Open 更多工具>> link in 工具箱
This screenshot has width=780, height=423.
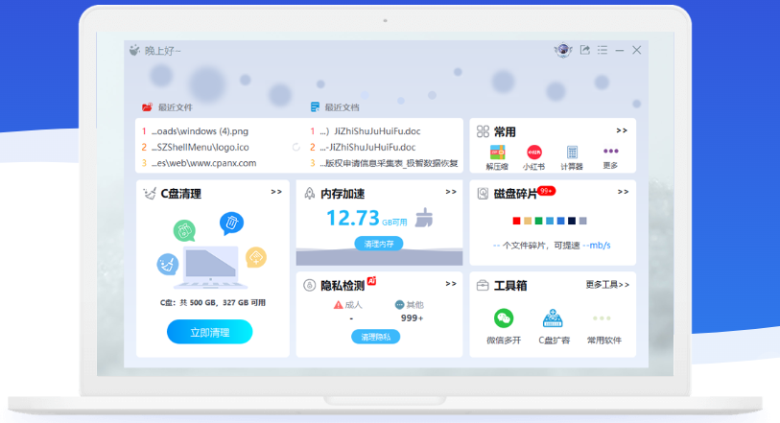607,284
